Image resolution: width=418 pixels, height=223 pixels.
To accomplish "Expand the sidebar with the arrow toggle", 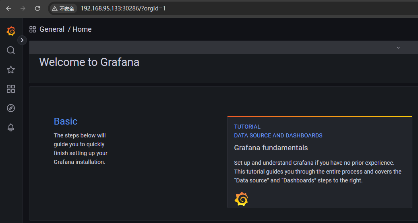I will 22,40.
